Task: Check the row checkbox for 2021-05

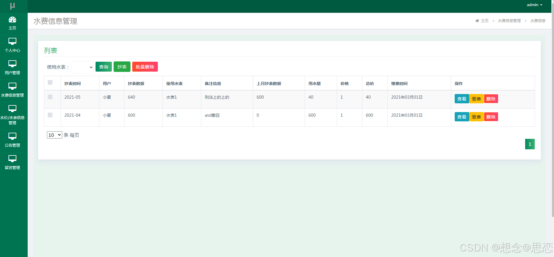Action: 50,97
